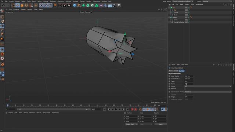
Task: Open the Layout dropdown showing Startup
Action: tap(217, 1)
